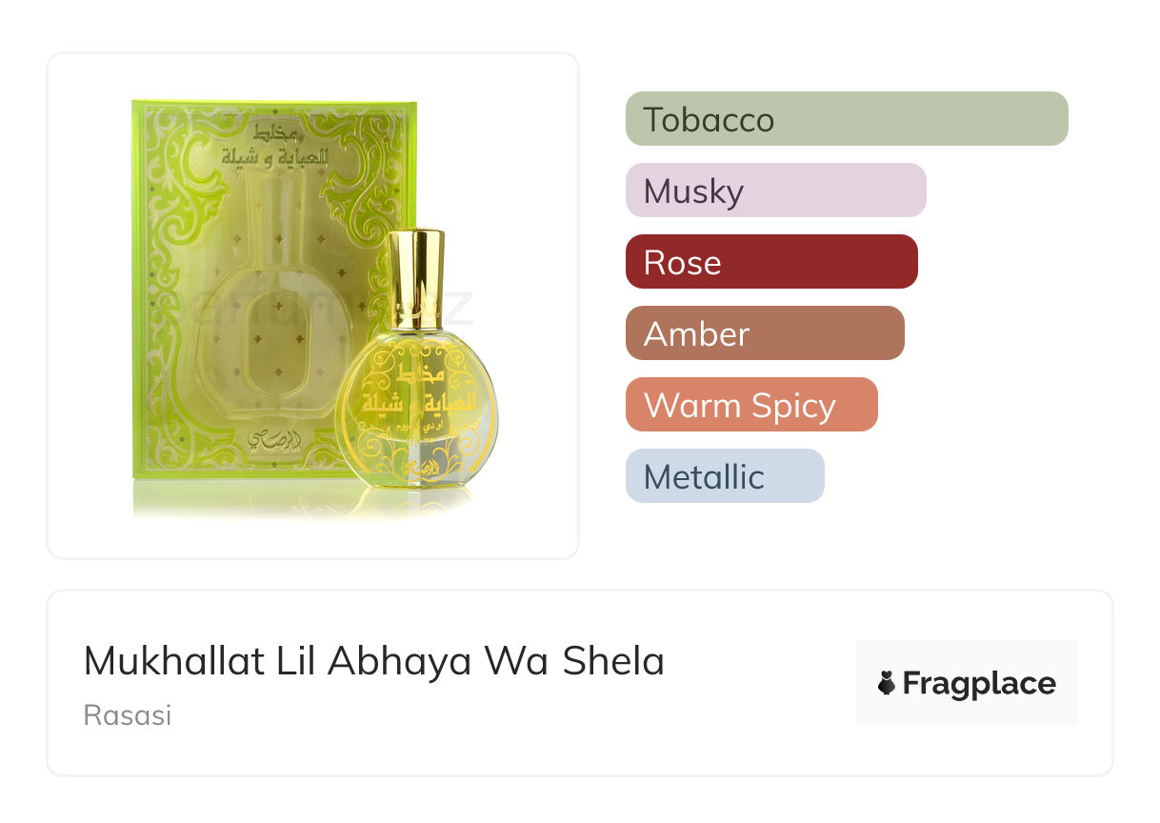Click the Arabic calligraphy title on the green box
1160x823 pixels.
click(273, 147)
